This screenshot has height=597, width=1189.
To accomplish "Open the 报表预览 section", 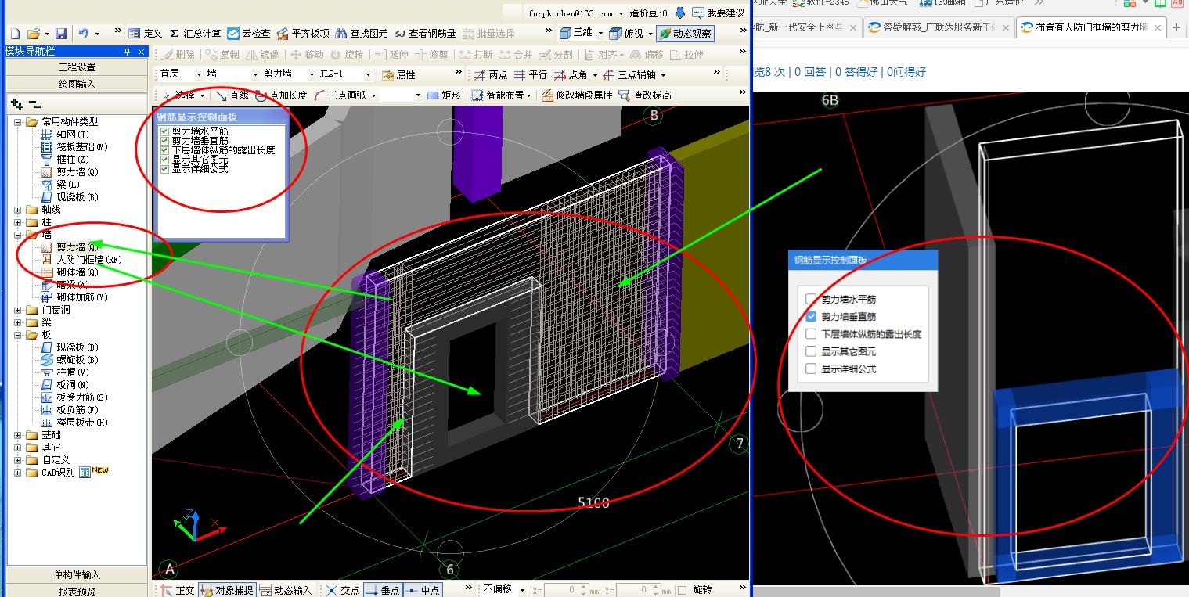I will tap(77, 592).
